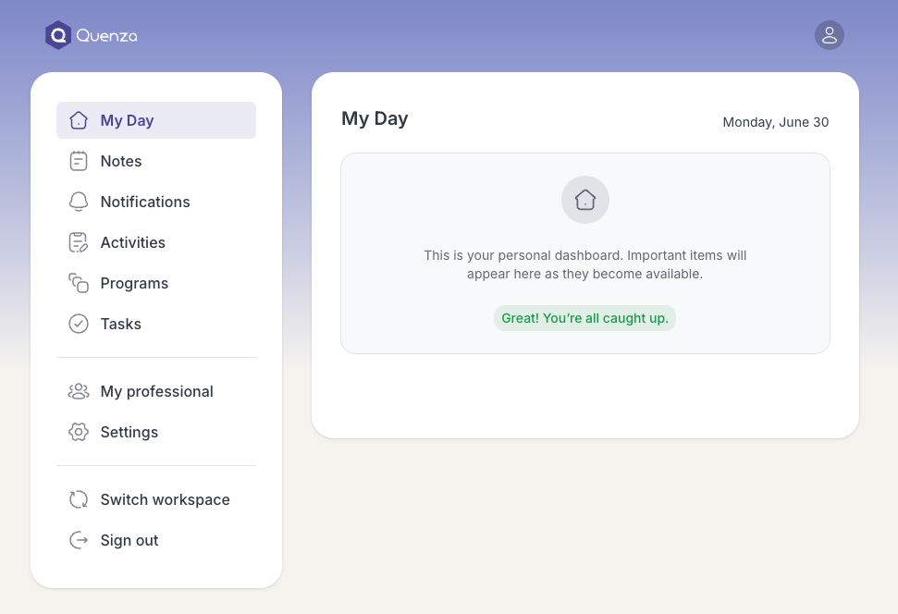898x614 pixels.
Task: Click the personal dashboard description text
Action: 584,264
